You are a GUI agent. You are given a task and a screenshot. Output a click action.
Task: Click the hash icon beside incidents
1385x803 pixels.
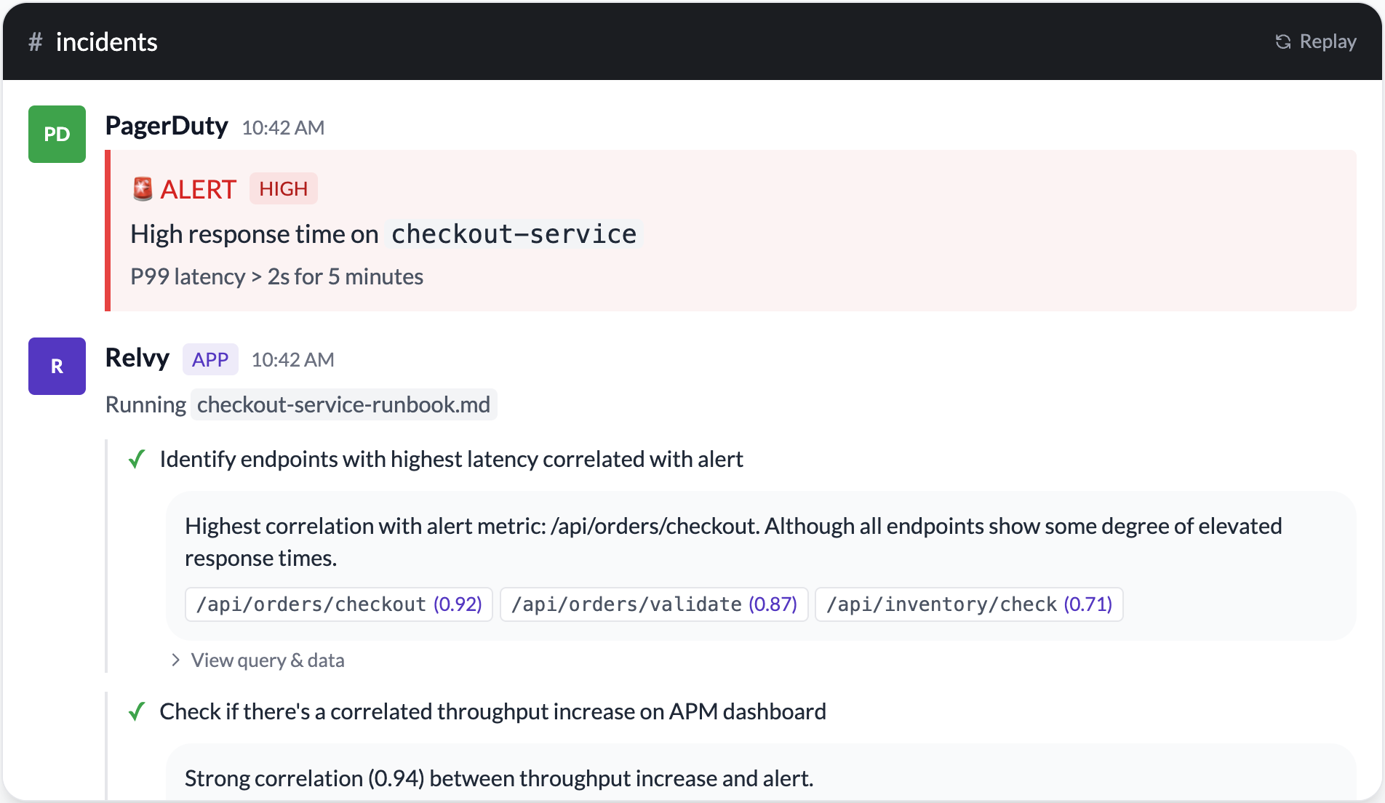tap(35, 42)
